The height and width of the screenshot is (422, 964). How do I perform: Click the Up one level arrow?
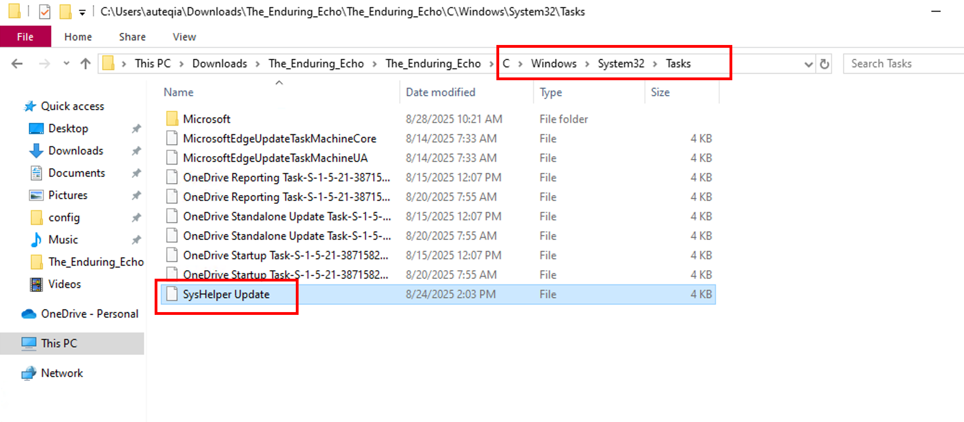pos(85,64)
